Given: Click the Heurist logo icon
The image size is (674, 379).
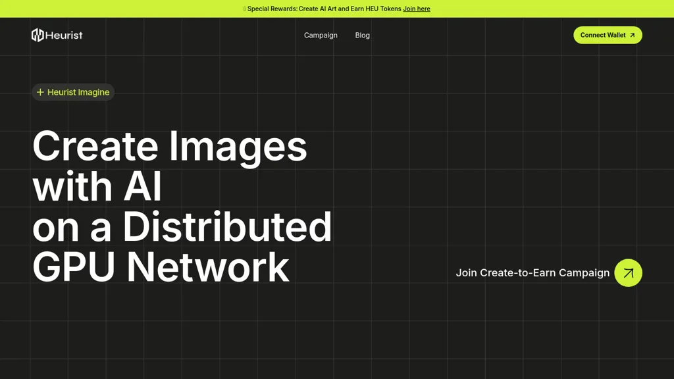Looking at the screenshot, I should tap(38, 36).
